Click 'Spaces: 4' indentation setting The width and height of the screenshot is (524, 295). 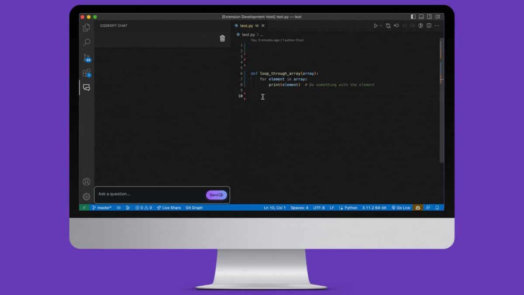point(300,208)
